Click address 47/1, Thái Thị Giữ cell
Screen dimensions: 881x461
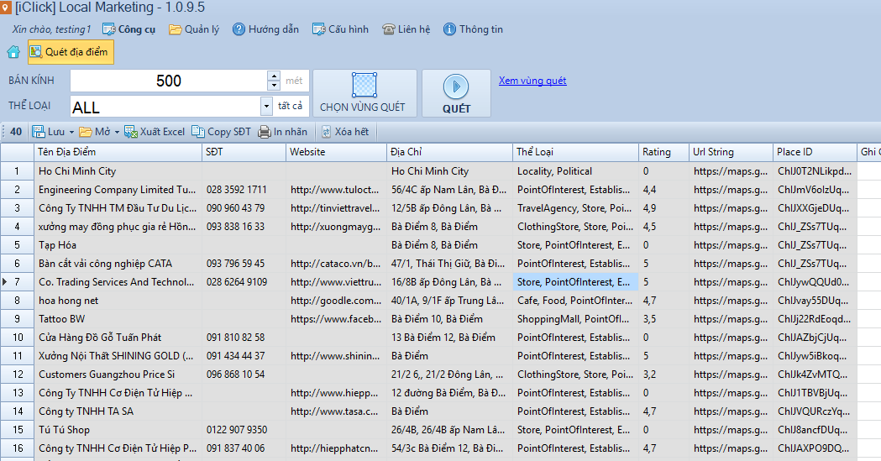coord(449,264)
